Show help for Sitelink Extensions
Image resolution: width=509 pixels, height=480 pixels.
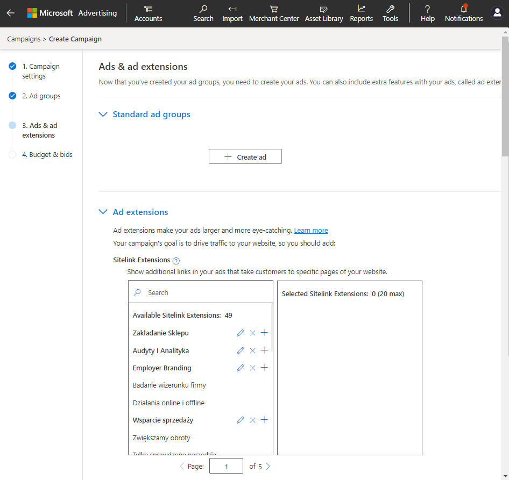tap(176, 261)
